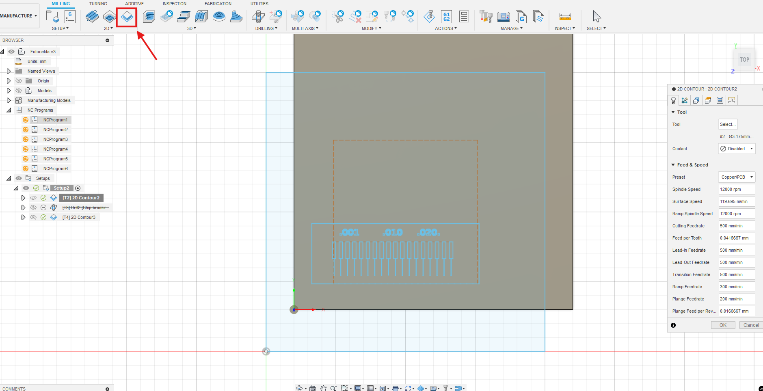Click the active setup radio button beside Setup2
763x391 pixels.
[x=78, y=188]
